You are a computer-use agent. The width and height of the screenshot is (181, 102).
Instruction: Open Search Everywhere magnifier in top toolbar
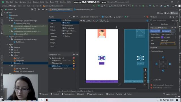pyautogui.click(x=173, y=6)
